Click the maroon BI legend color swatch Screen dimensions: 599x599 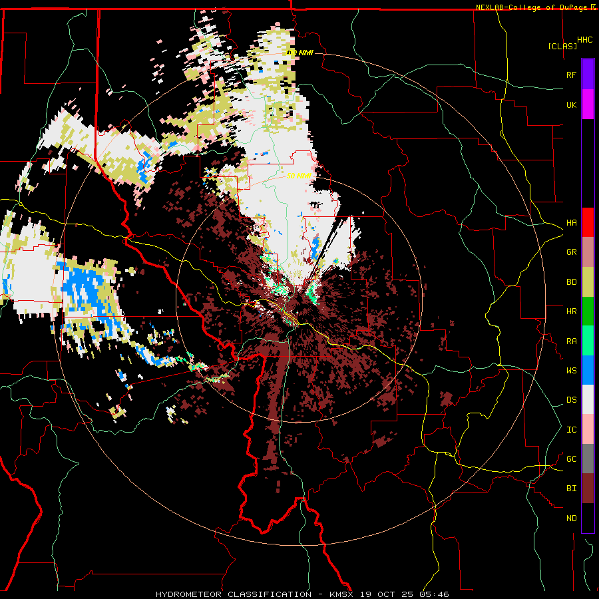(x=588, y=489)
